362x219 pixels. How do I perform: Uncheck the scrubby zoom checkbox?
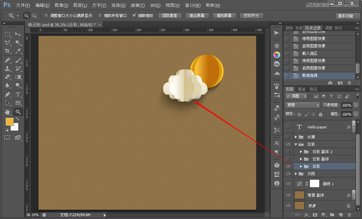click(134, 16)
